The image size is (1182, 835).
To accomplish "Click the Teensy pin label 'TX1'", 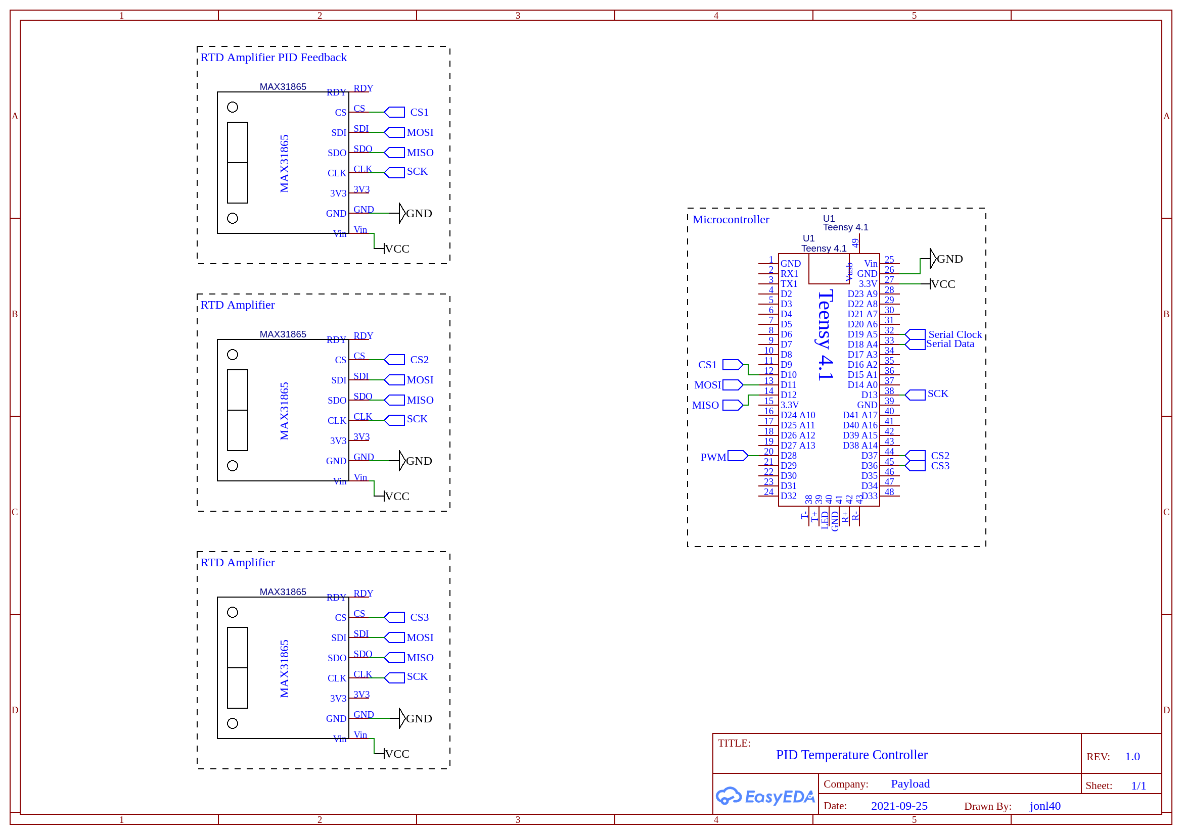I will click(789, 284).
